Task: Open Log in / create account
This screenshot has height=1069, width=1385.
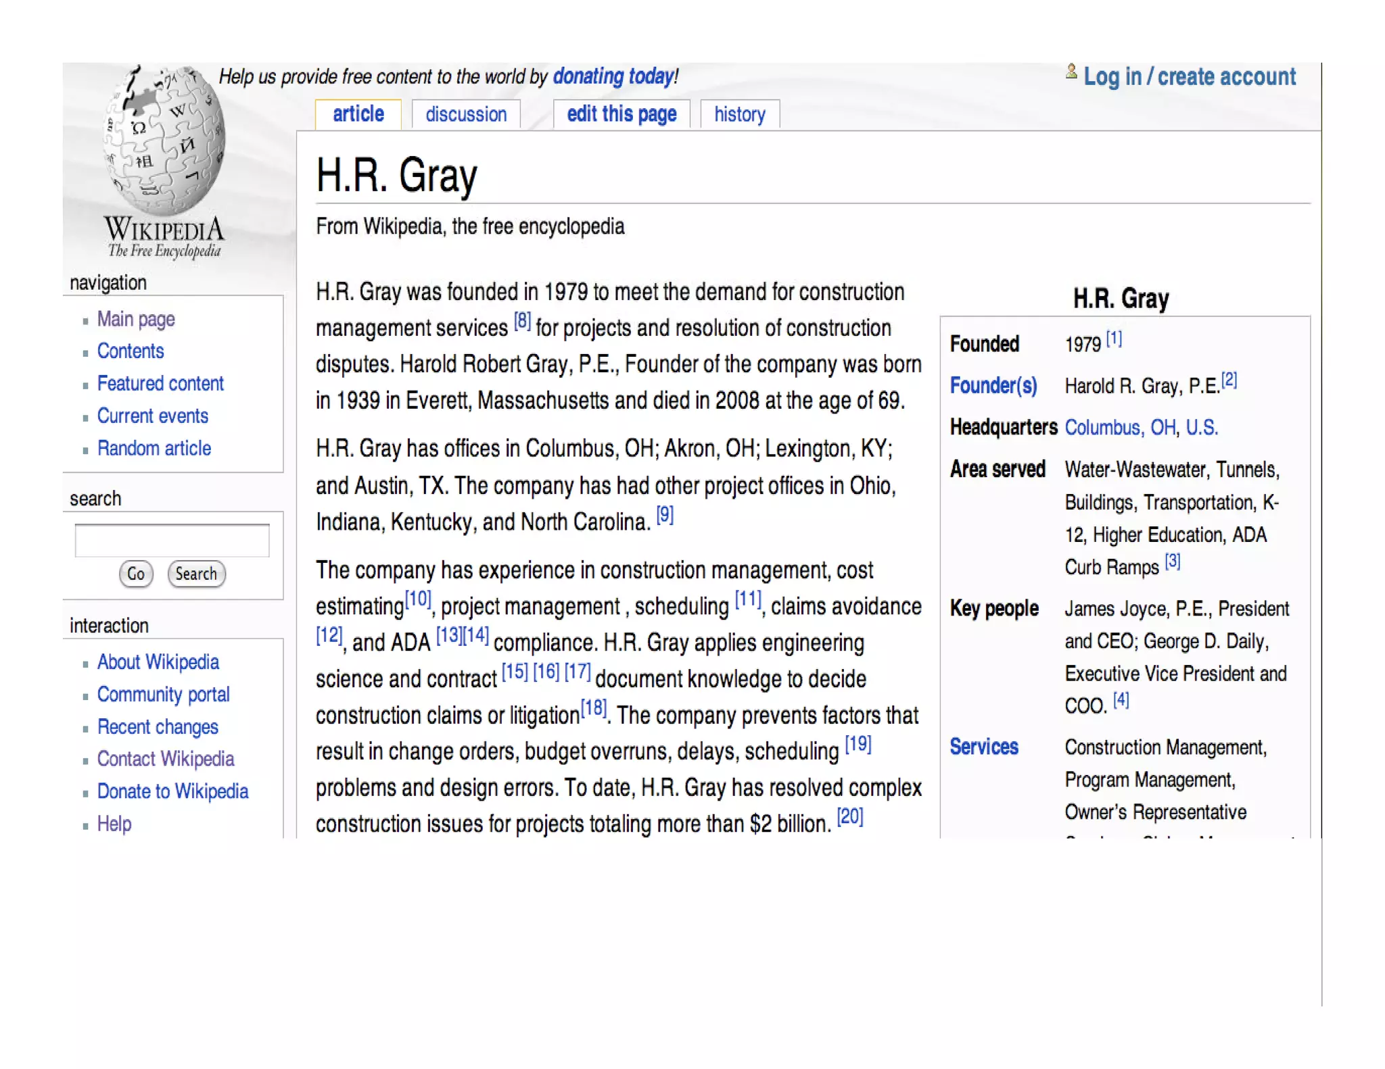Action: pos(1189,76)
